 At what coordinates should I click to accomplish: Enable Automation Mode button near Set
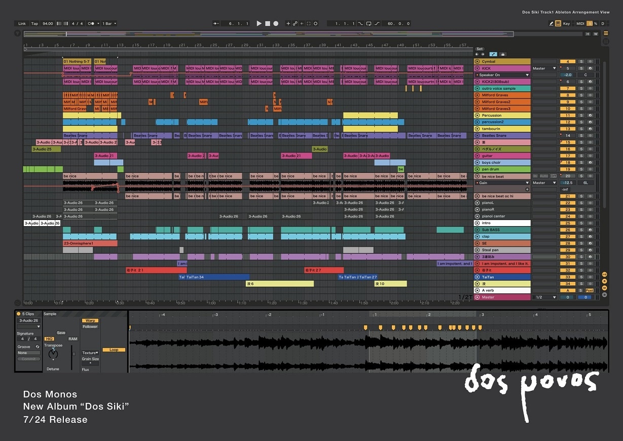click(x=493, y=54)
